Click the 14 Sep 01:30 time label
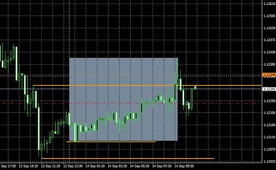The width and height of the screenshot is (276, 170). point(95,166)
